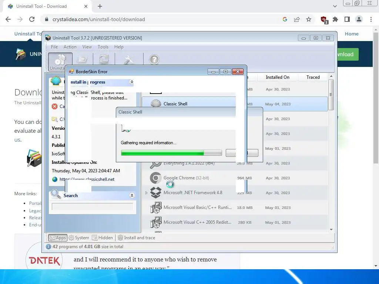The width and height of the screenshot is (379, 284).
Task: Click the Google Chrome program icon in list
Action: [x=156, y=178]
